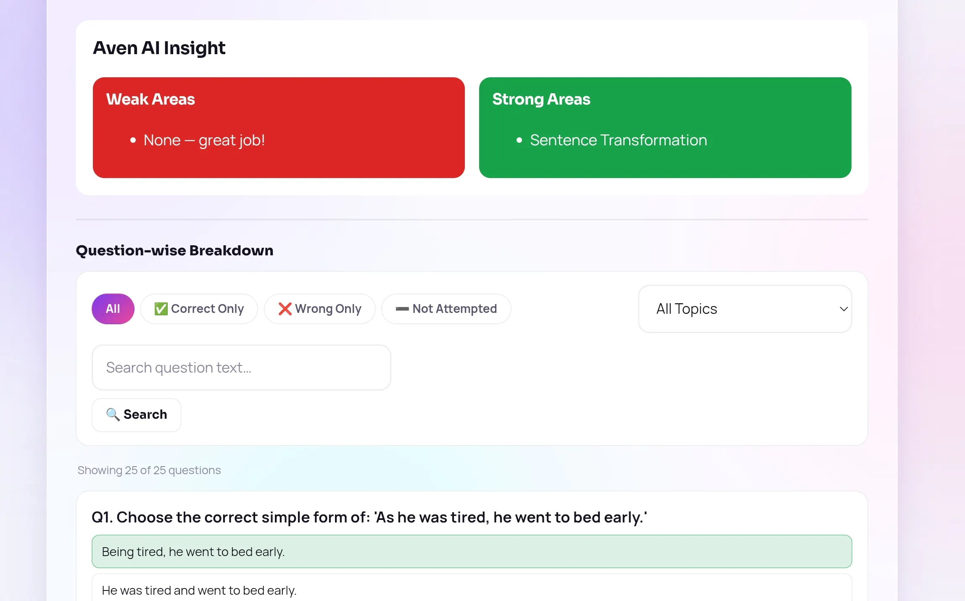This screenshot has height=601, width=965.
Task: Focus the Search question text field
Action: click(x=241, y=367)
